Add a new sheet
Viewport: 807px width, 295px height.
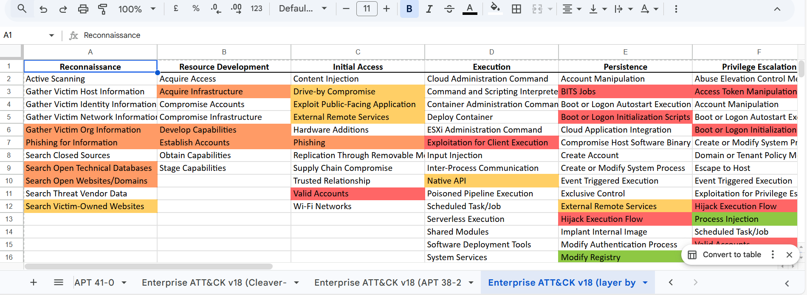pyautogui.click(x=34, y=282)
